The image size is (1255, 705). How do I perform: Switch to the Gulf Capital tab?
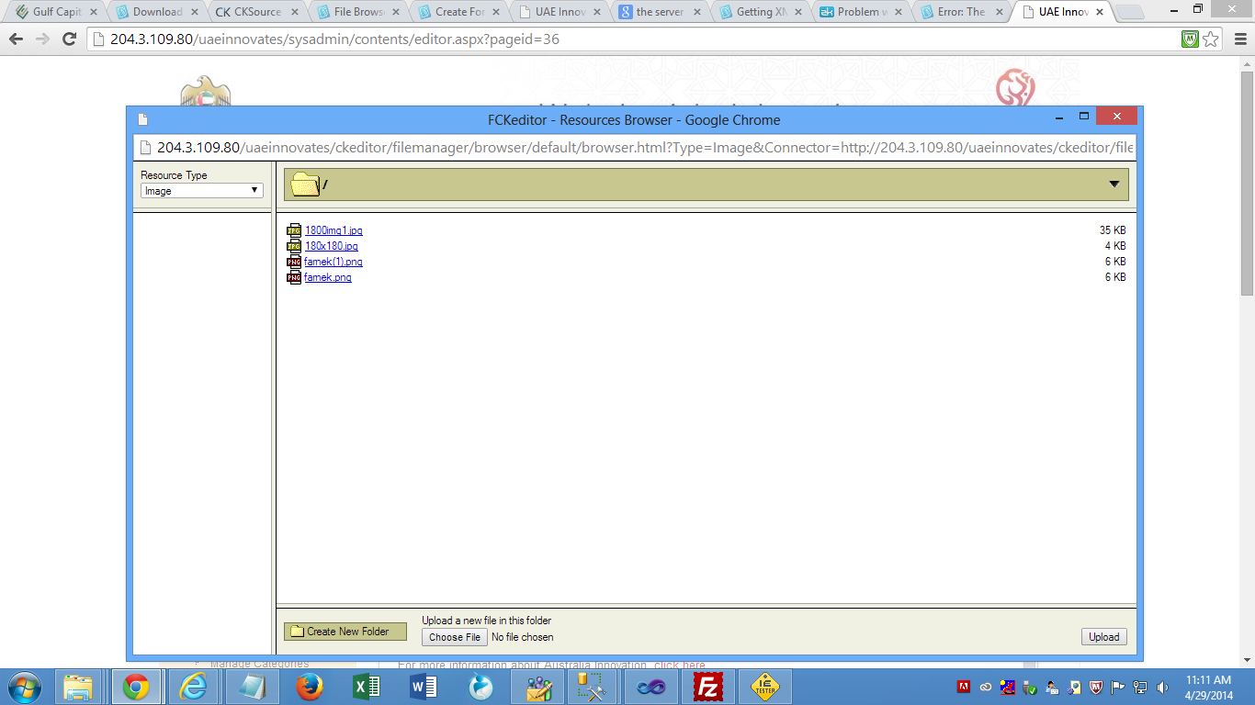pyautogui.click(x=55, y=12)
